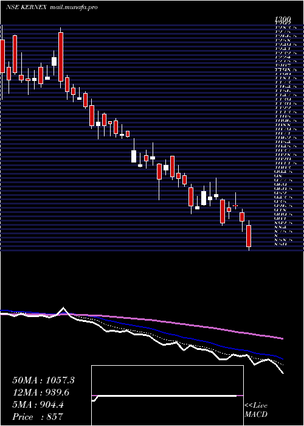
Task: Click the 1300 top axis label
Action: (x=283, y=19)
